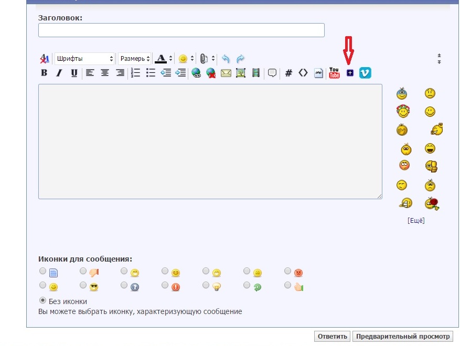Screen dimensions: 460x346
Task: Open the 'Размеры' size dropdown
Action: coord(135,59)
